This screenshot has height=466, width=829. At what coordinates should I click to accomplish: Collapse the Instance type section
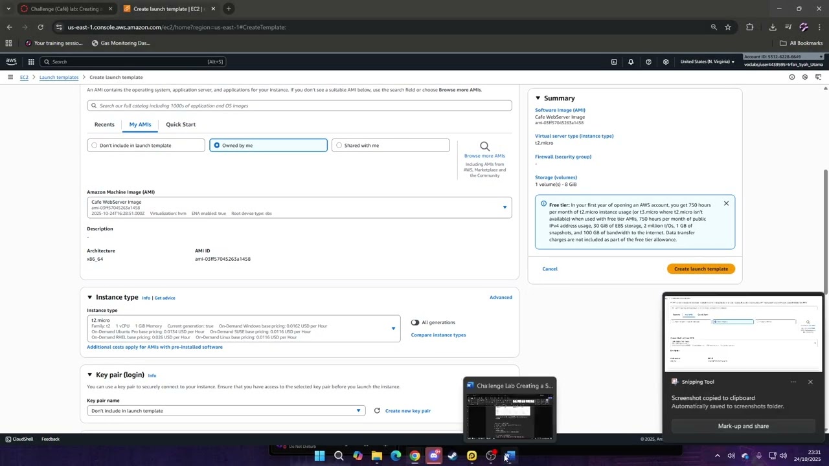[x=89, y=297]
